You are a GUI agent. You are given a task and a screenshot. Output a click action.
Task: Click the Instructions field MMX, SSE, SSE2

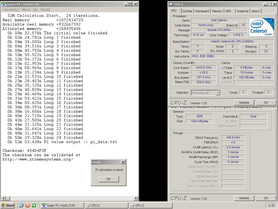click(x=232, y=56)
